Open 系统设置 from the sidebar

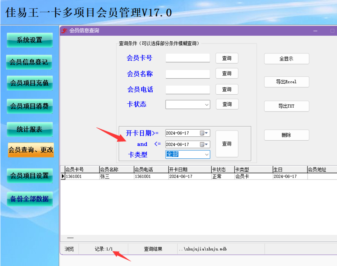tap(30, 40)
